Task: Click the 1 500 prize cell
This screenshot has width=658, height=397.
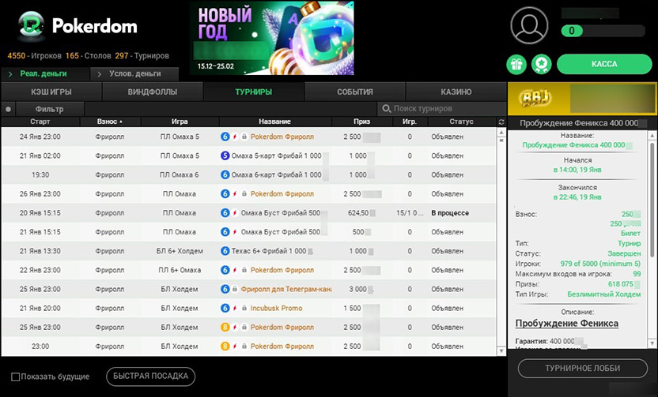Action: [x=352, y=309]
